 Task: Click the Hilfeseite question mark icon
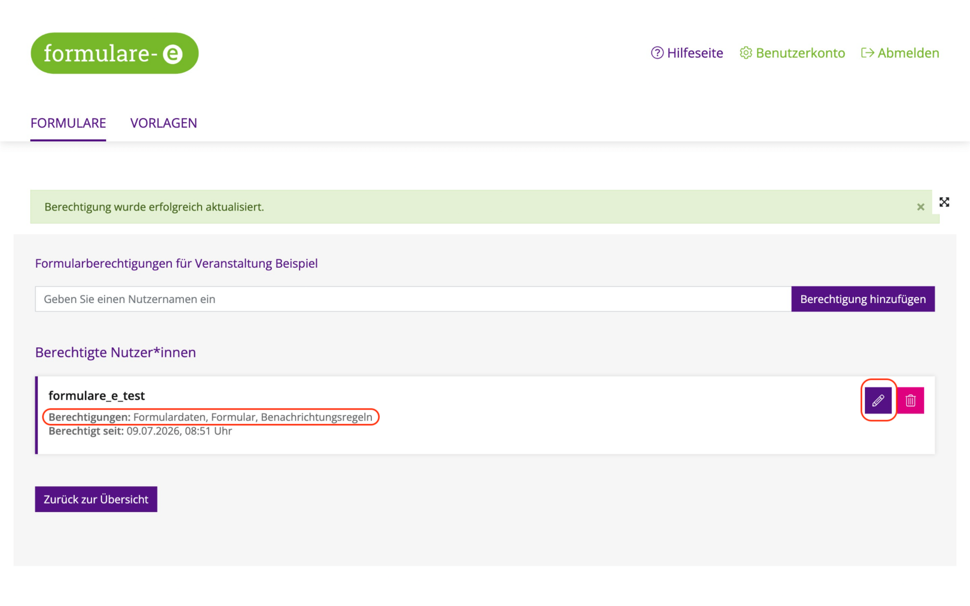[x=657, y=53]
